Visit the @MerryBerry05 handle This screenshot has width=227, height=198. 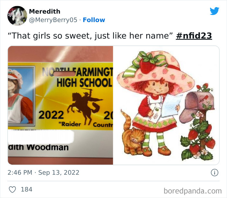53,20
